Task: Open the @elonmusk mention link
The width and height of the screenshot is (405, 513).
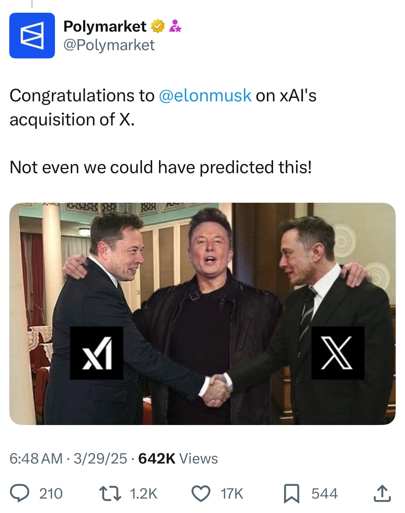Action: pos(205,97)
